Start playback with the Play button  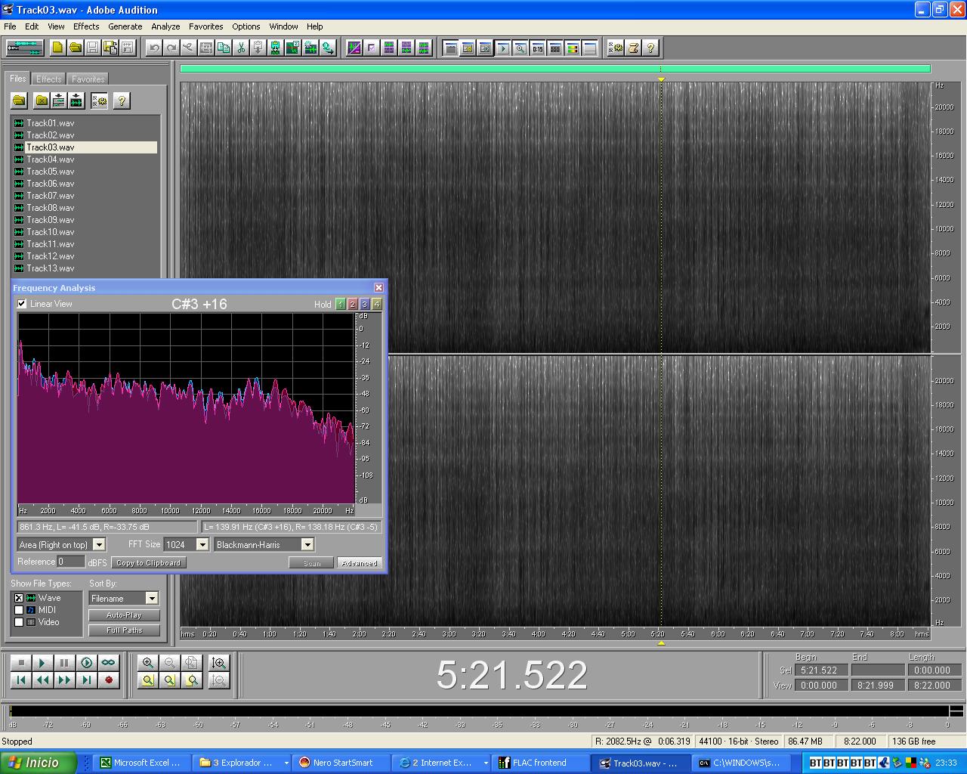click(43, 663)
